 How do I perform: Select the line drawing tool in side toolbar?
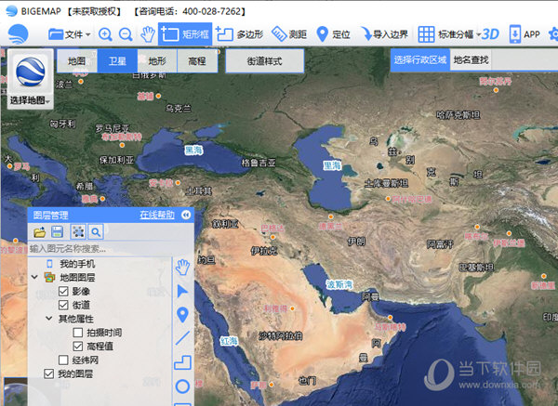pyautogui.click(x=182, y=337)
